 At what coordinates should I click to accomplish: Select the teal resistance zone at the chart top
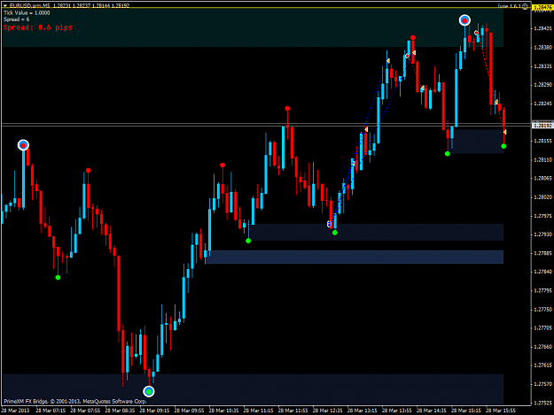tap(253, 27)
